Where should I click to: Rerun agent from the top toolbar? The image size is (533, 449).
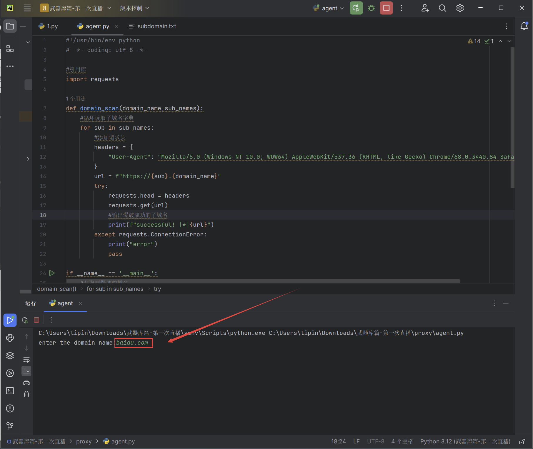point(356,8)
